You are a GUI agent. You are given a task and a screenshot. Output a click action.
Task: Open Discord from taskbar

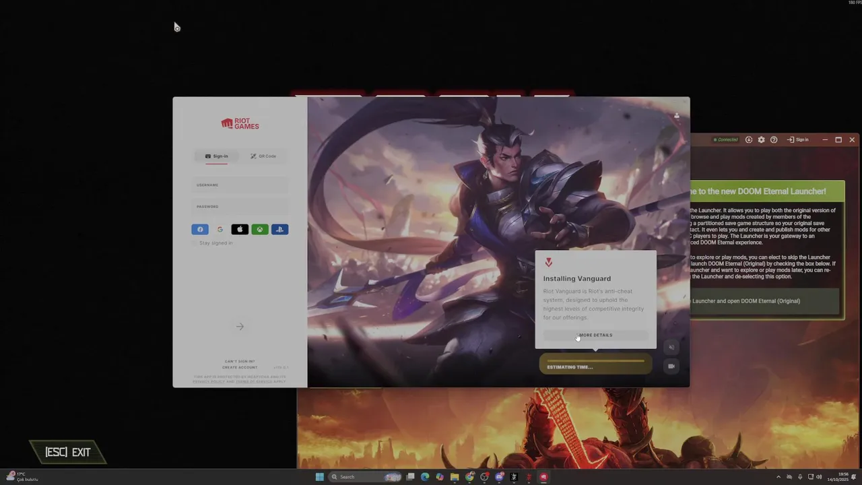tap(499, 477)
